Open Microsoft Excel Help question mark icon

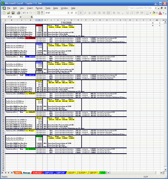pyautogui.click(x=39, y=13)
